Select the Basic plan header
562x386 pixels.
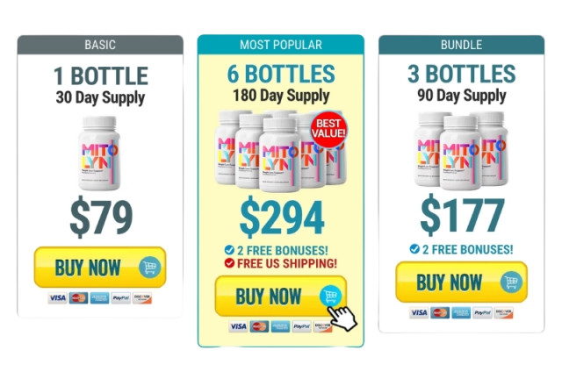click(100, 45)
